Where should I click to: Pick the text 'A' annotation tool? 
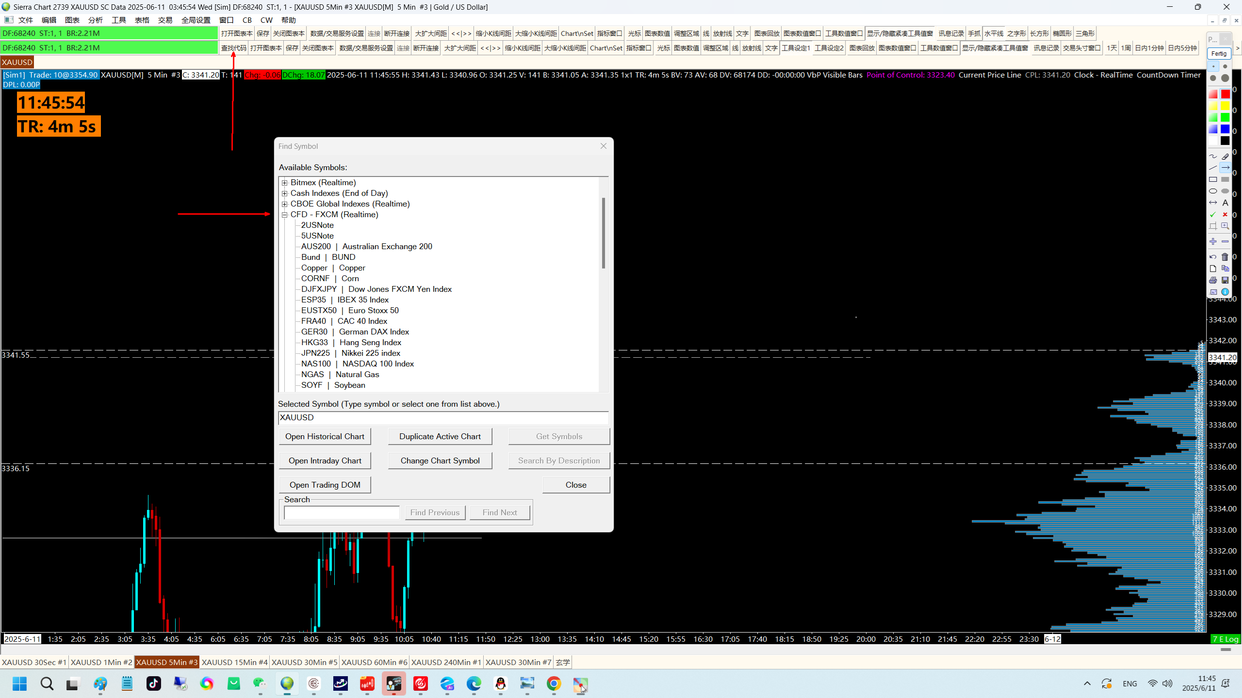(x=1225, y=203)
